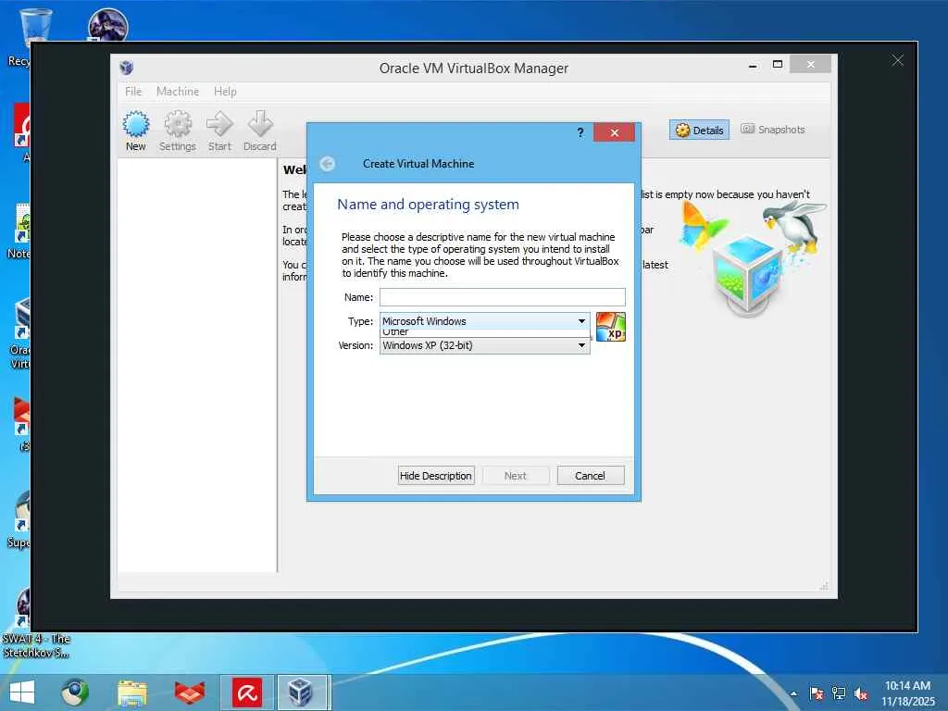Click the Discard toolbar icon
This screenshot has height=711, width=948.
coord(260,131)
